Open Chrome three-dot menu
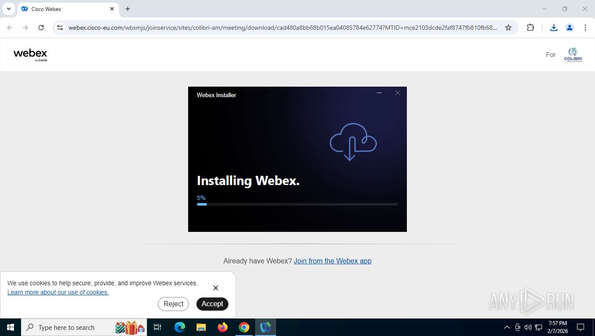This screenshot has height=336, width=595. [585, 28]
